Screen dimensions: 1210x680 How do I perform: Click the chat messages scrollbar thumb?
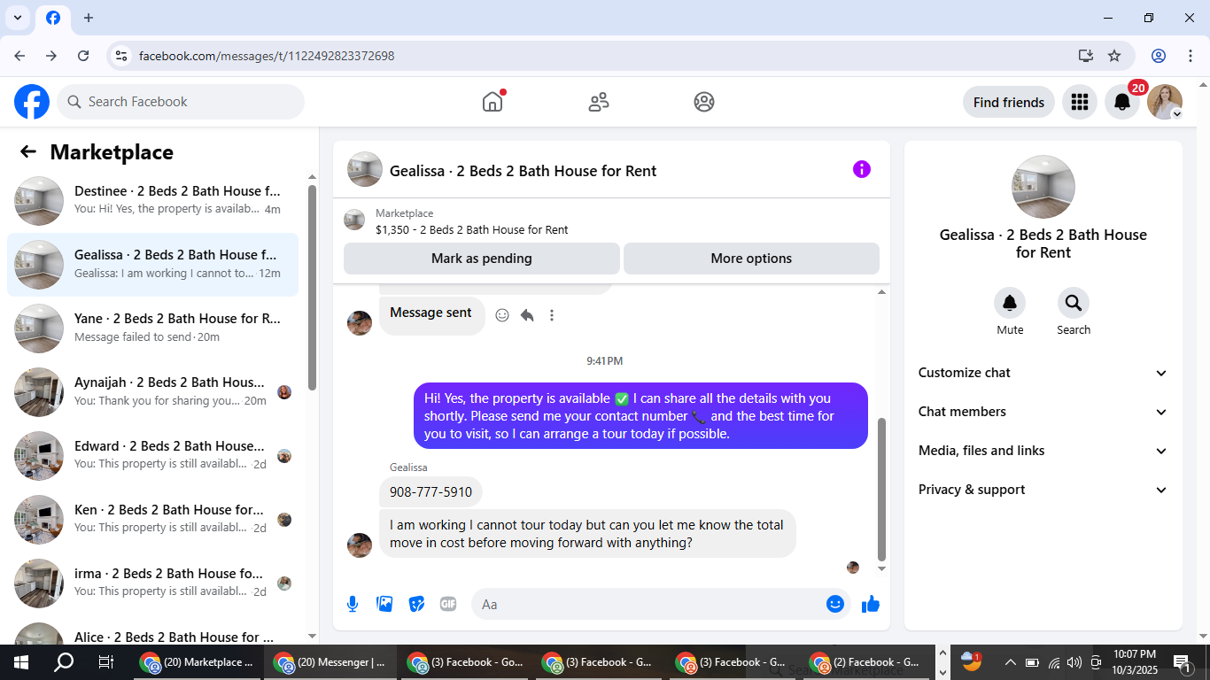tap(881, 489)
